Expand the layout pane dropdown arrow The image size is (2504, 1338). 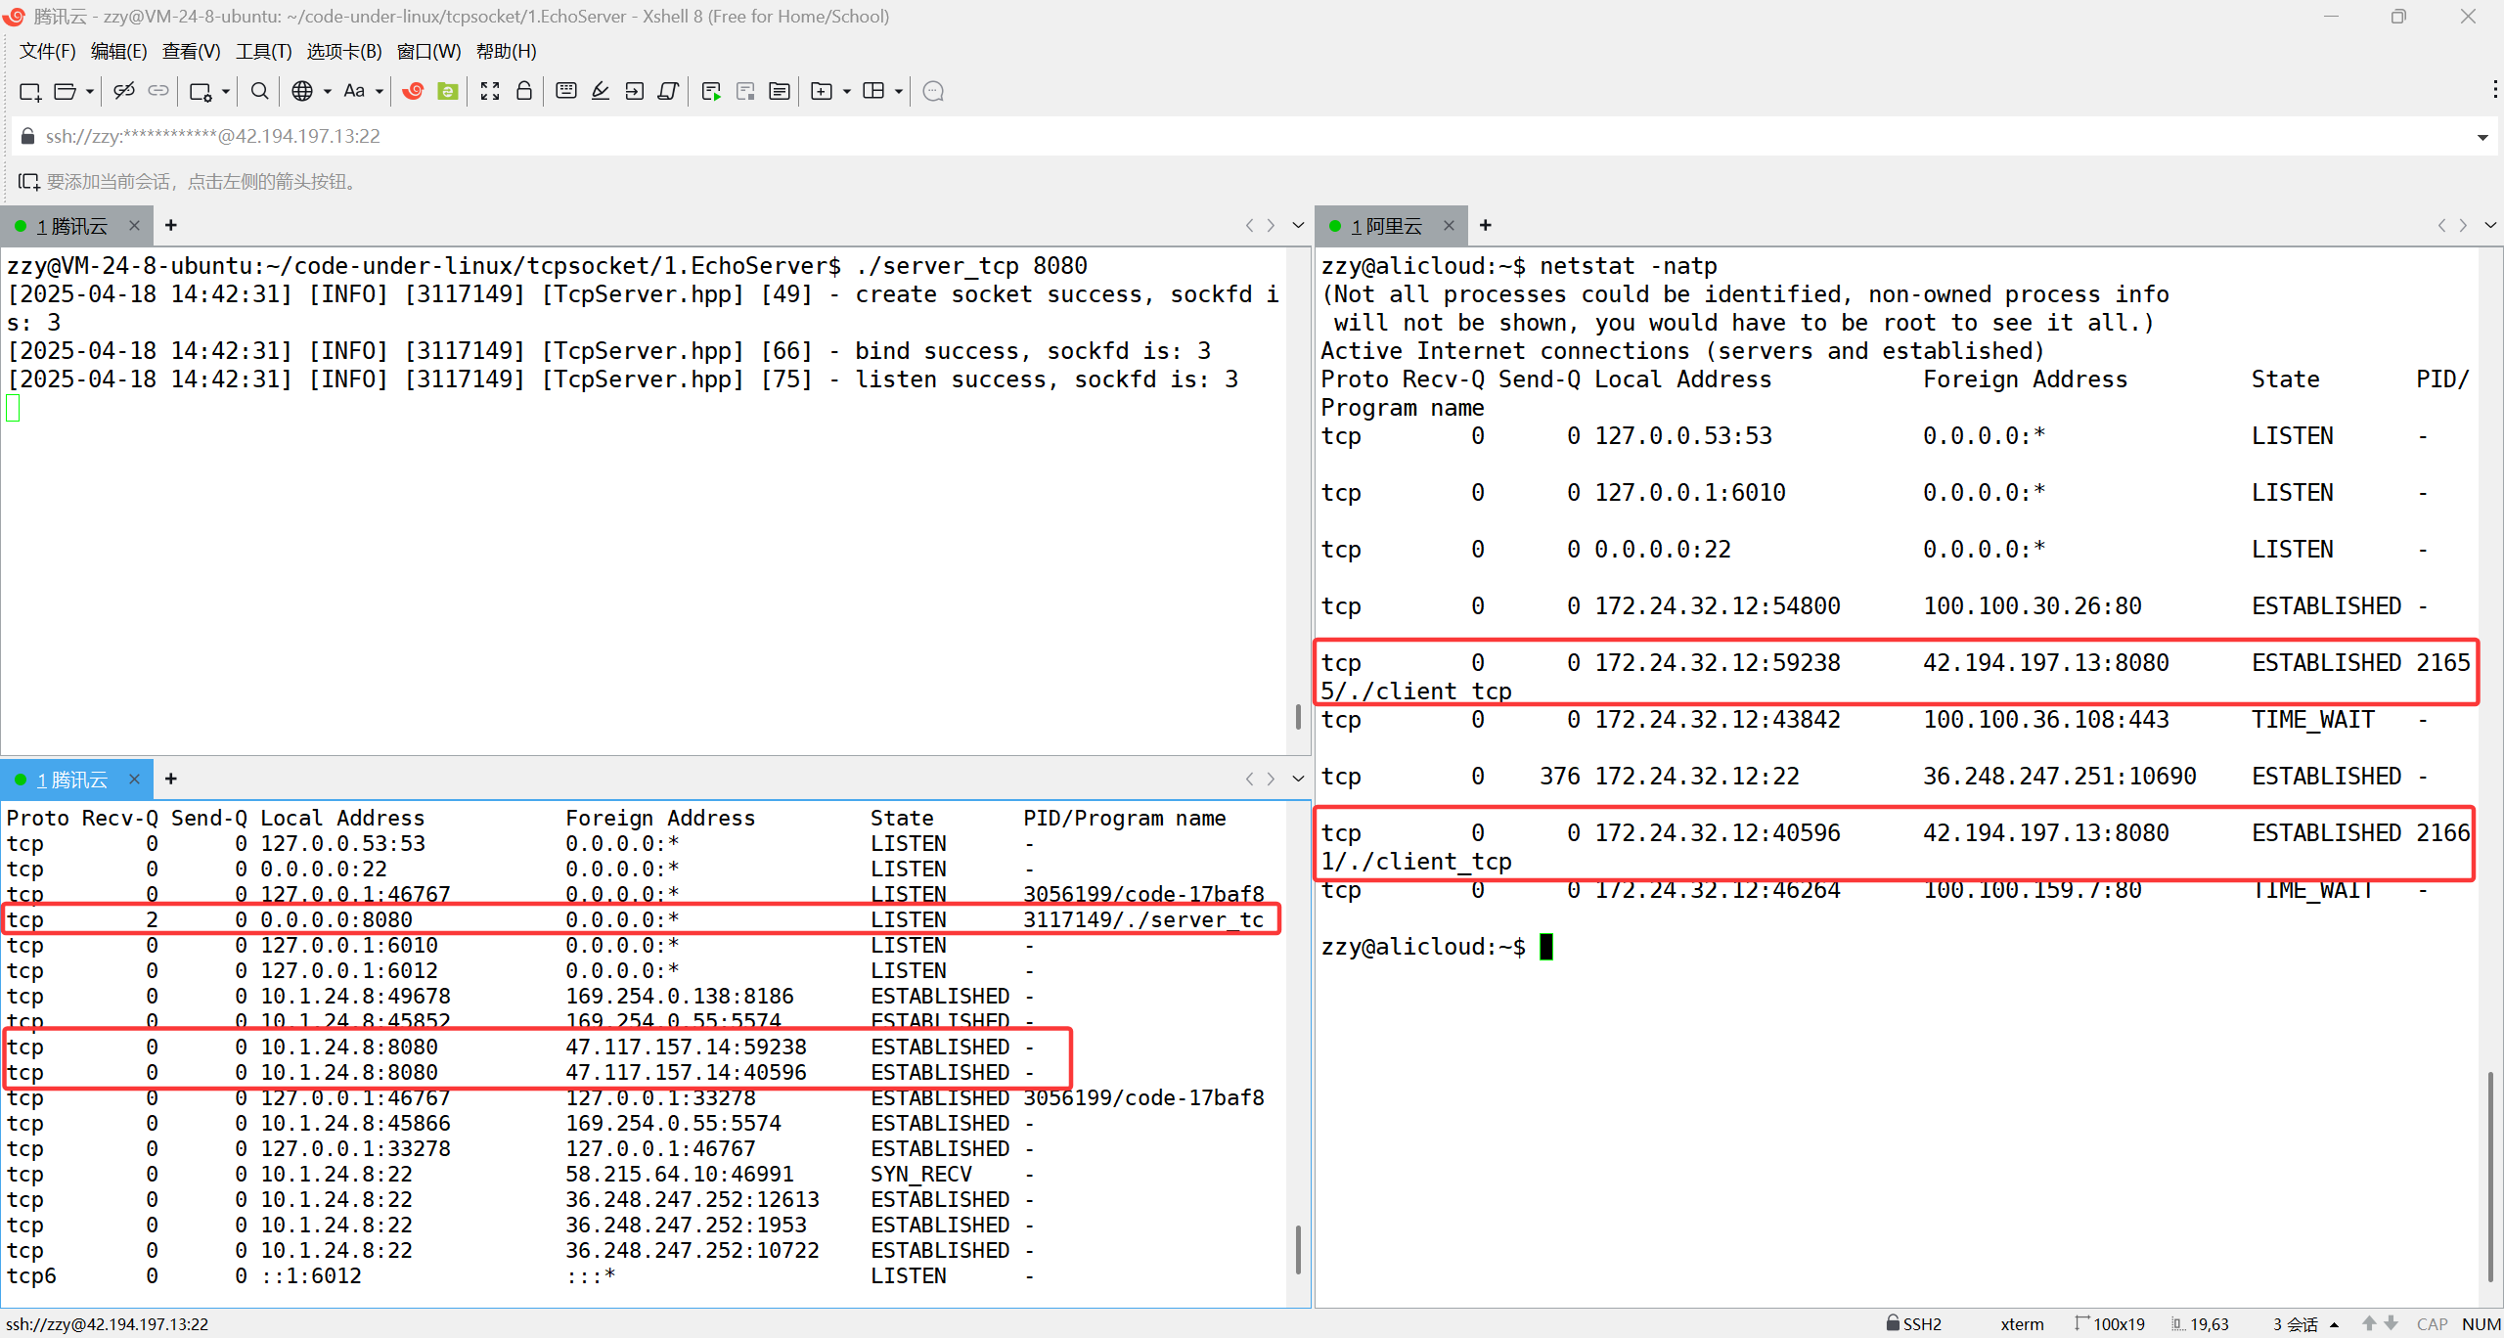tap(899, 91)
